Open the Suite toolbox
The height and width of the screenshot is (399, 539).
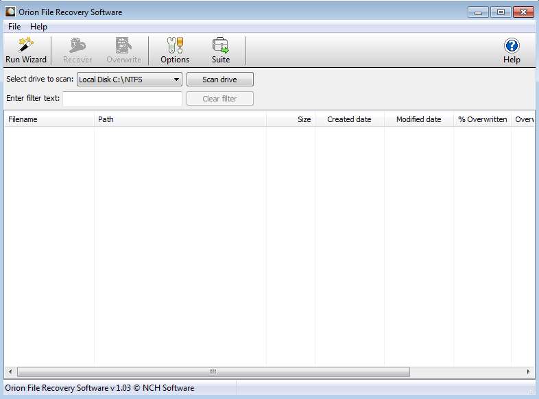(x=221, y=51)
